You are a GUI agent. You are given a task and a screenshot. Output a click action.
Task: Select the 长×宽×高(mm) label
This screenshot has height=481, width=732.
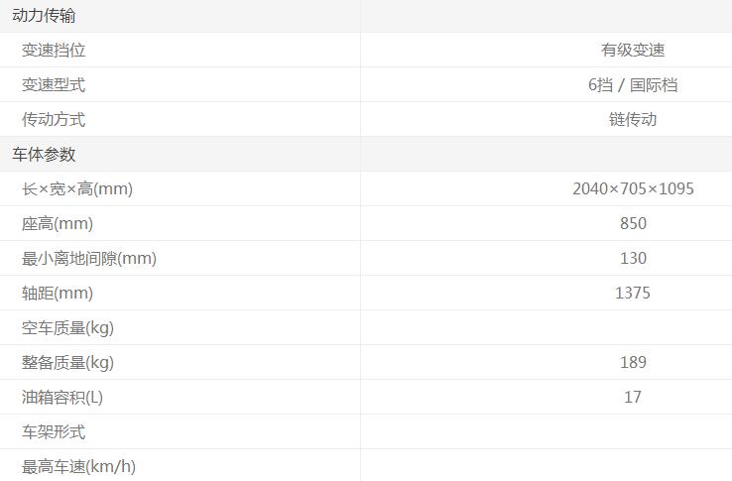77,189
